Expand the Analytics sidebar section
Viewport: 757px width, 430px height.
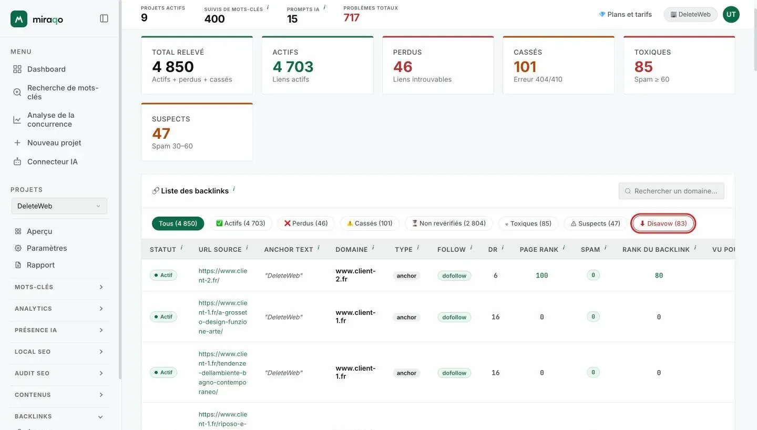point(59,309)
